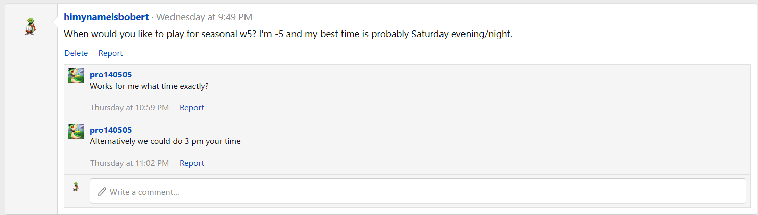Open pro140505's avatar on the 11:02 PM comment
Image resolution: width=758 pixels, height=215 pixels.
click(76, 131)
